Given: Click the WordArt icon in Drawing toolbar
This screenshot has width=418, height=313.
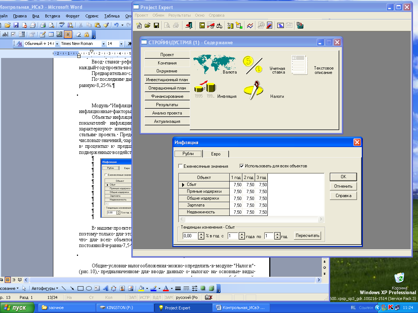Looking at the screenshot, I should point(106,288).
